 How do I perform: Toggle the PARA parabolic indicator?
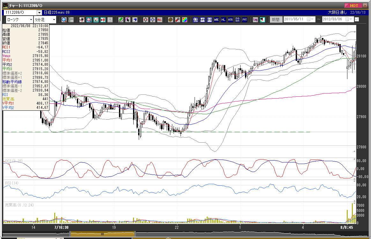tap(238, 20)
